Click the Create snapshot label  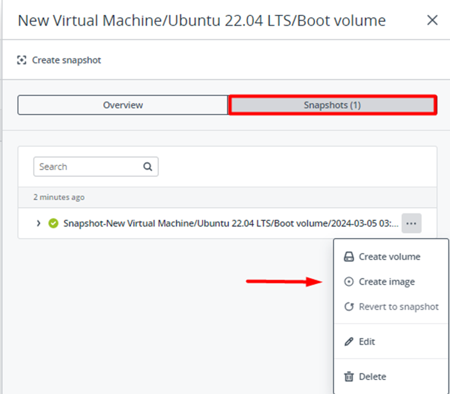tap(66, 60)
